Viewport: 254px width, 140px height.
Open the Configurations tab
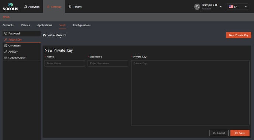pyautogui.click(x=82, y=25)
